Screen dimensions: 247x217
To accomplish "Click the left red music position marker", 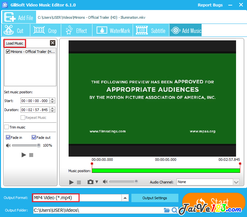I will click(x=92, y=164).
